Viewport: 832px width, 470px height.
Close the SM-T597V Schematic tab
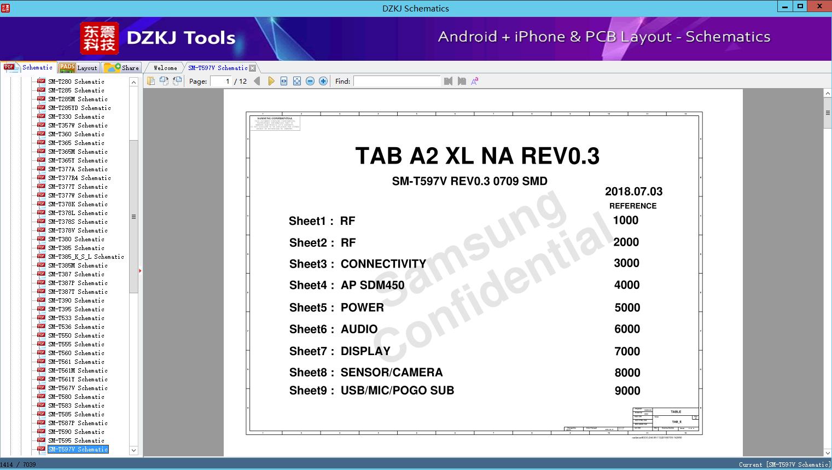point(253,68)
